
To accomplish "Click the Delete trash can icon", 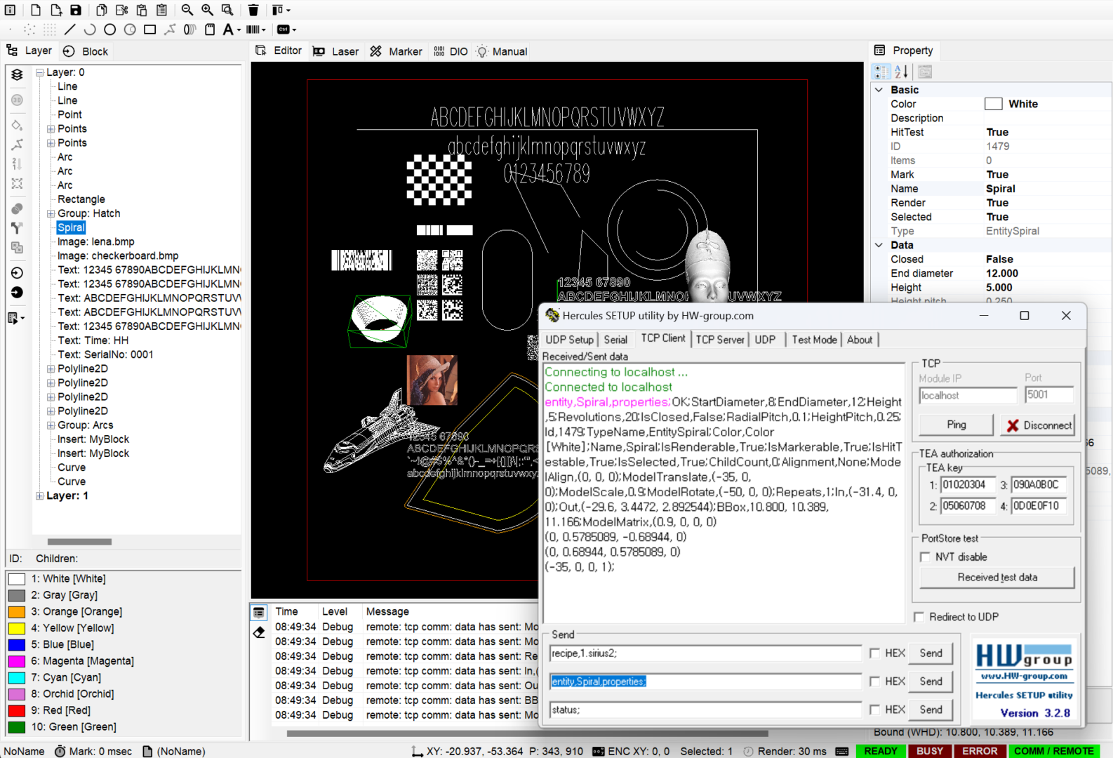I will coord(253,10).
